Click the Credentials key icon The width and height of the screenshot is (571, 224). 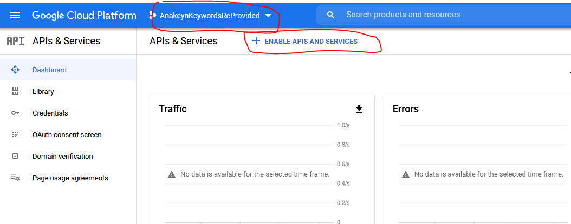15,113
